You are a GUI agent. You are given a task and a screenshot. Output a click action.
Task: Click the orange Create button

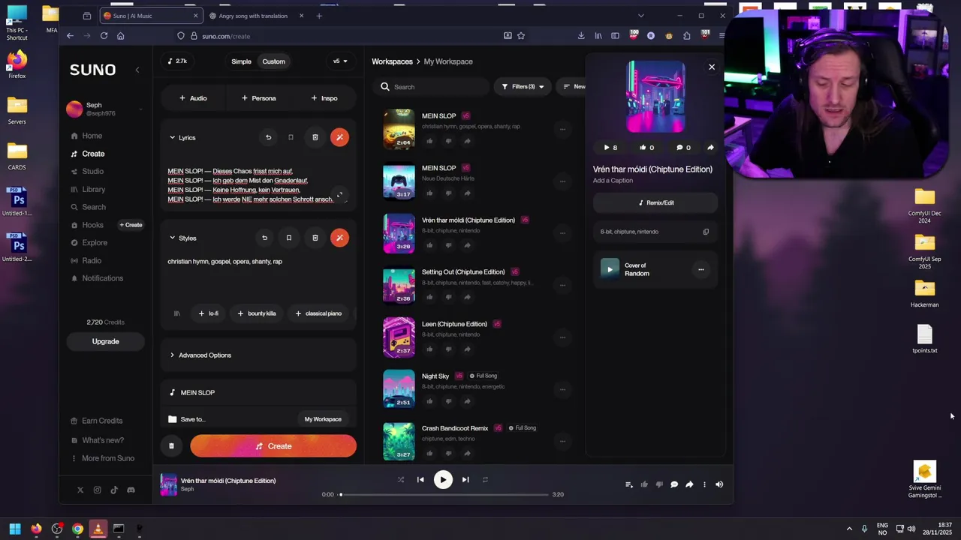click(x=273, y=446)
